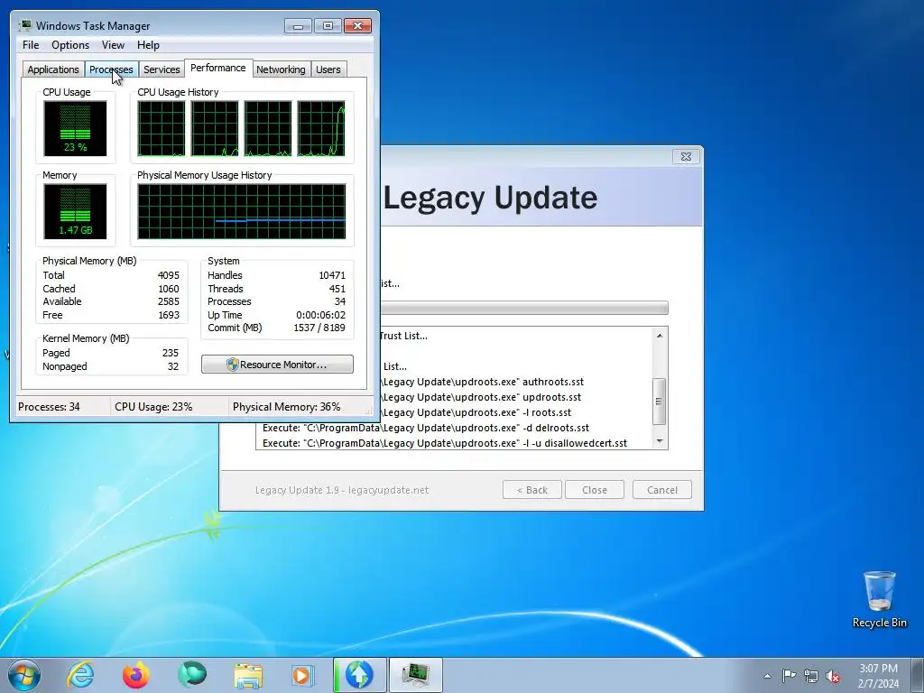Image resolution: width=924 pixels, height=693 pixels.
Task: Click log line ending with -d delroots.sst
Action: tap(426, 428)
